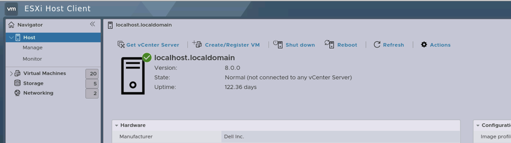
Task: Select Storage in the Navigator
Action: (33, 83)
